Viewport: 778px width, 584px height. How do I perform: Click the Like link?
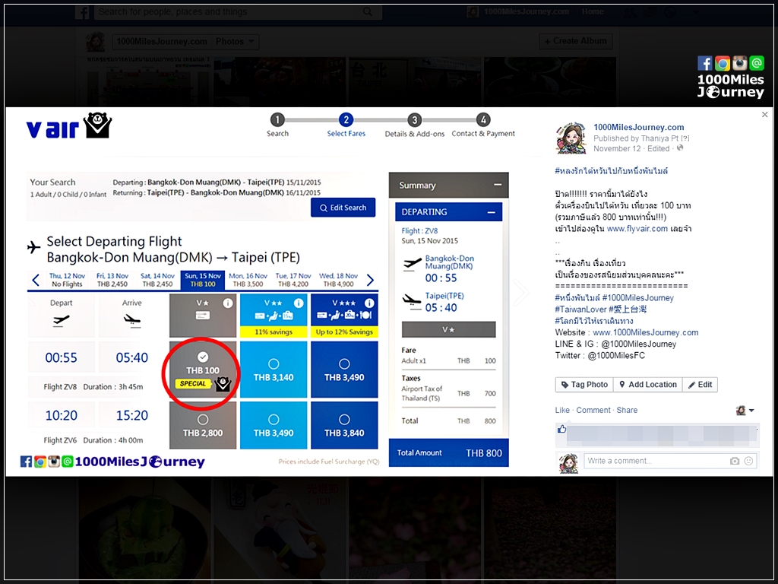[562, 410]
